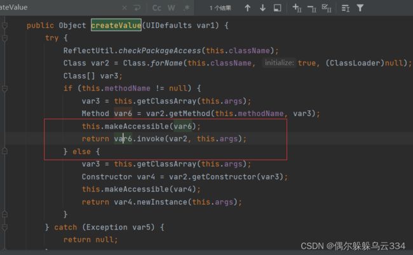Click the 'public' modifier keyword
The image size is (413, 255).
click(x=40, y=25)
